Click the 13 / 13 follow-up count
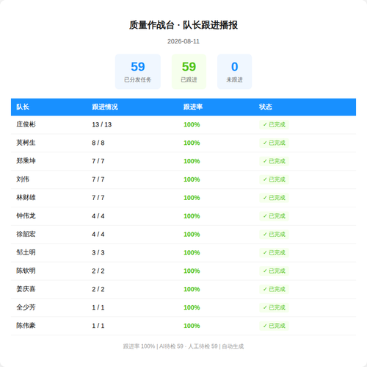Screen dimensions: 367x367 pyautogui.click(x=102, y=124)
